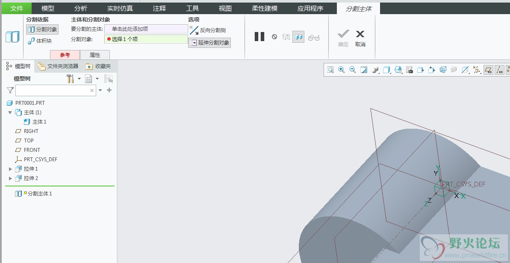Viewport: 510px width, 263px height.
Task: Clear the model tree search with X
Action: click(x=92, y=91)
